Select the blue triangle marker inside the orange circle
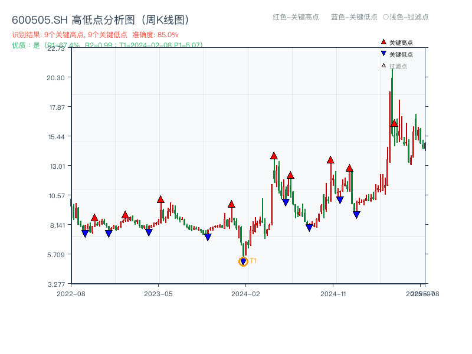The image size is (472, 354). [x=244, y=260]
